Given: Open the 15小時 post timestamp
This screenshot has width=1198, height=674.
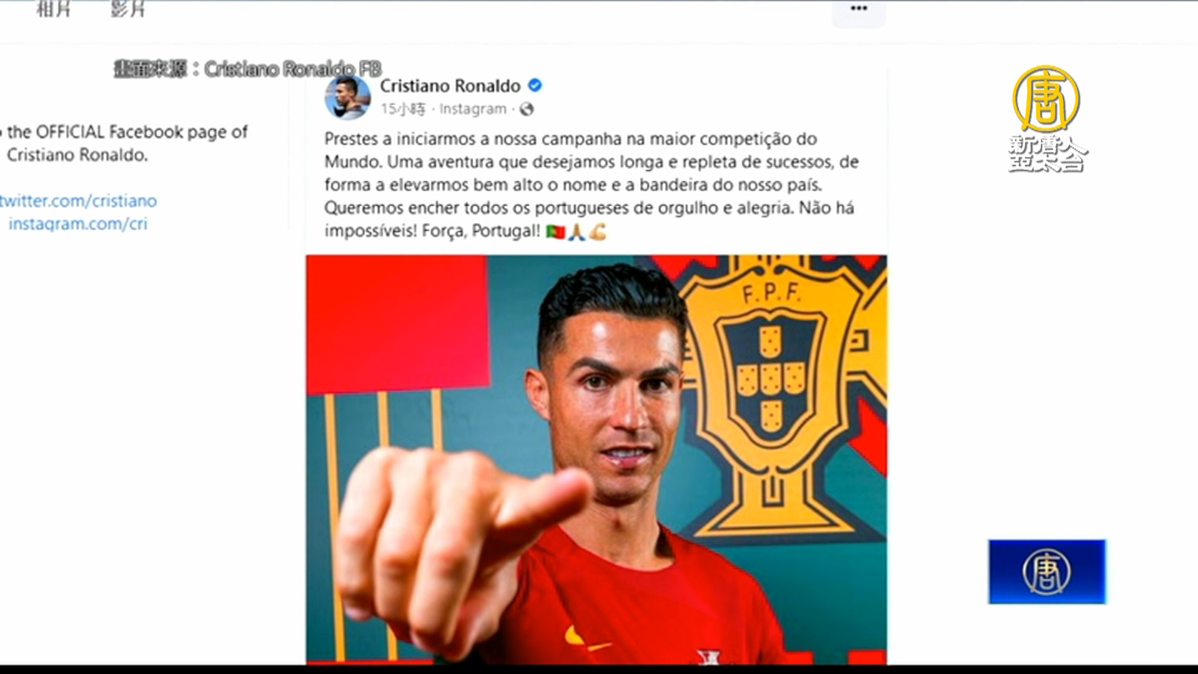Looking at the screenshot, I should coord(403,109).
